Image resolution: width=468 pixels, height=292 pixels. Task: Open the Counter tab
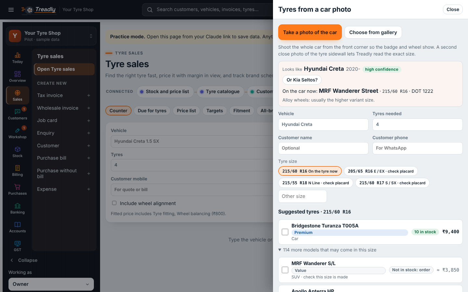click(118, 111)
